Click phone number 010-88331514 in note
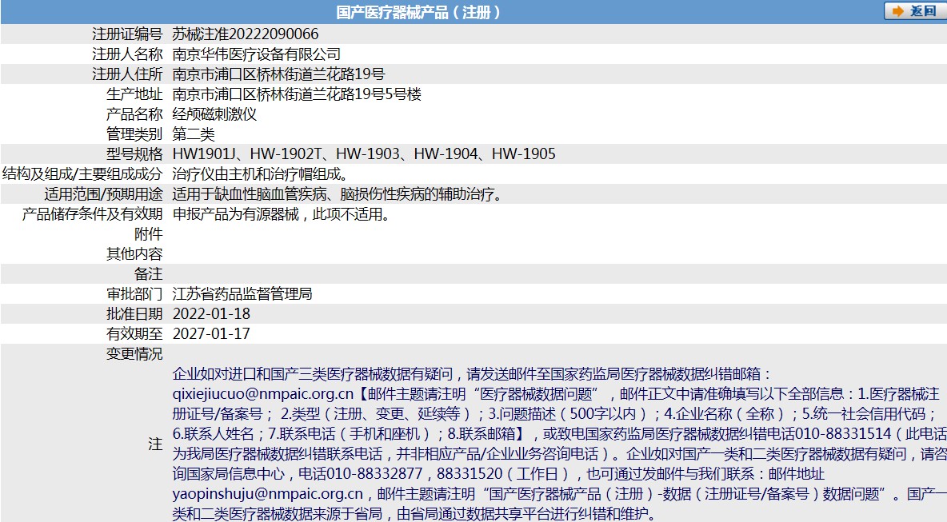 (x=843, y=434)
